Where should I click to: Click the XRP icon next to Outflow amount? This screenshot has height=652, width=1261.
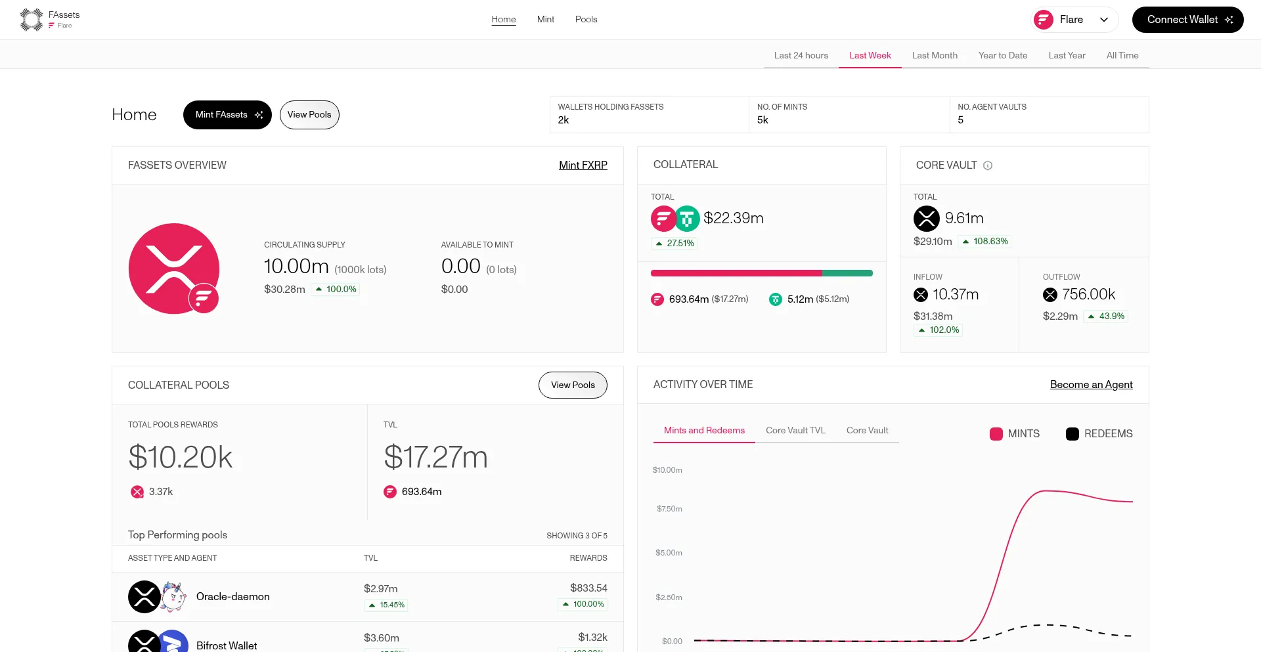(1050, 295)
